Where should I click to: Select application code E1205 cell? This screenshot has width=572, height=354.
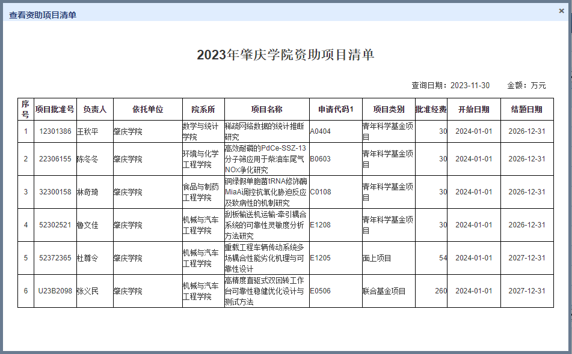point(321,258)
